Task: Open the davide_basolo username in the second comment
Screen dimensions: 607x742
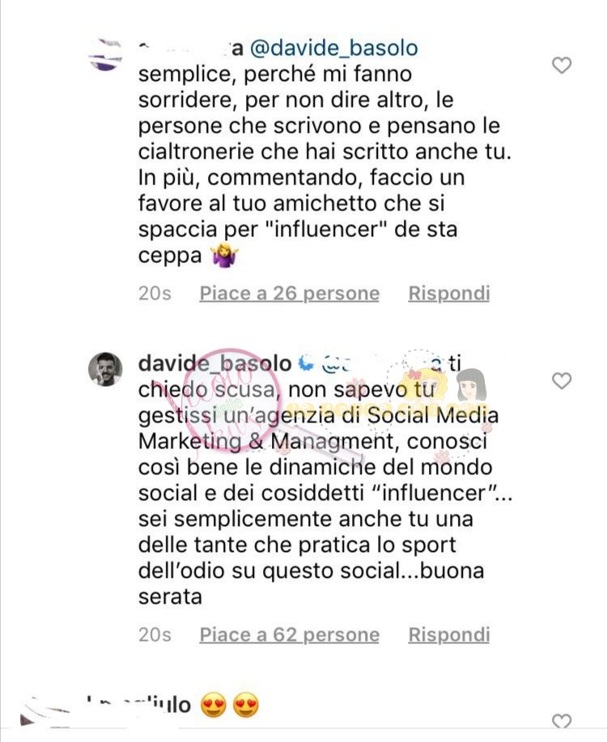Action: [x=215, y=364]
